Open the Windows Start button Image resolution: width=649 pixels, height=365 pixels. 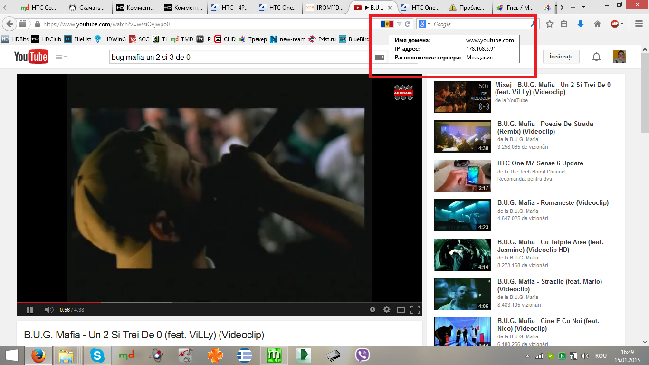11,355
